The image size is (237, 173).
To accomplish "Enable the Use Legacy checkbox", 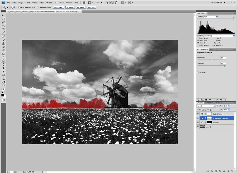I will (x=198, y=72).
